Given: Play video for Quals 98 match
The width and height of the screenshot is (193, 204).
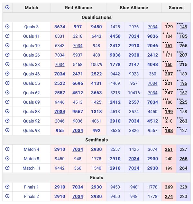Looking at the screenshot, I should tap(7, 130).
